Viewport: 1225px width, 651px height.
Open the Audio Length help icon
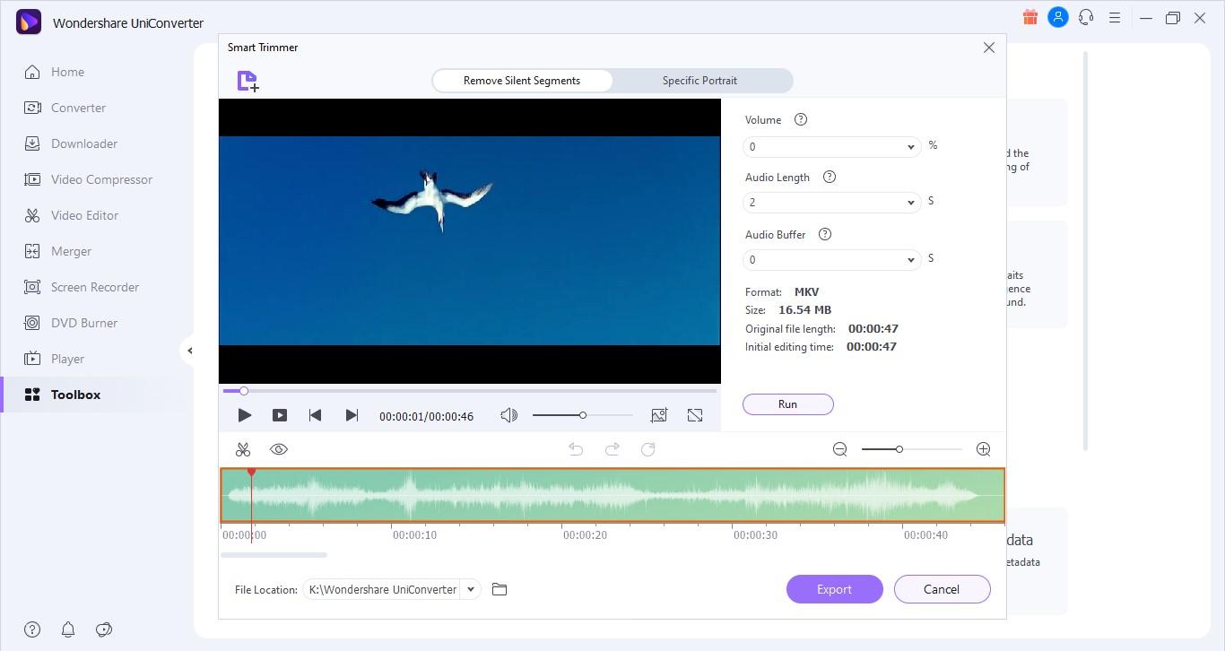click(830, 177)
